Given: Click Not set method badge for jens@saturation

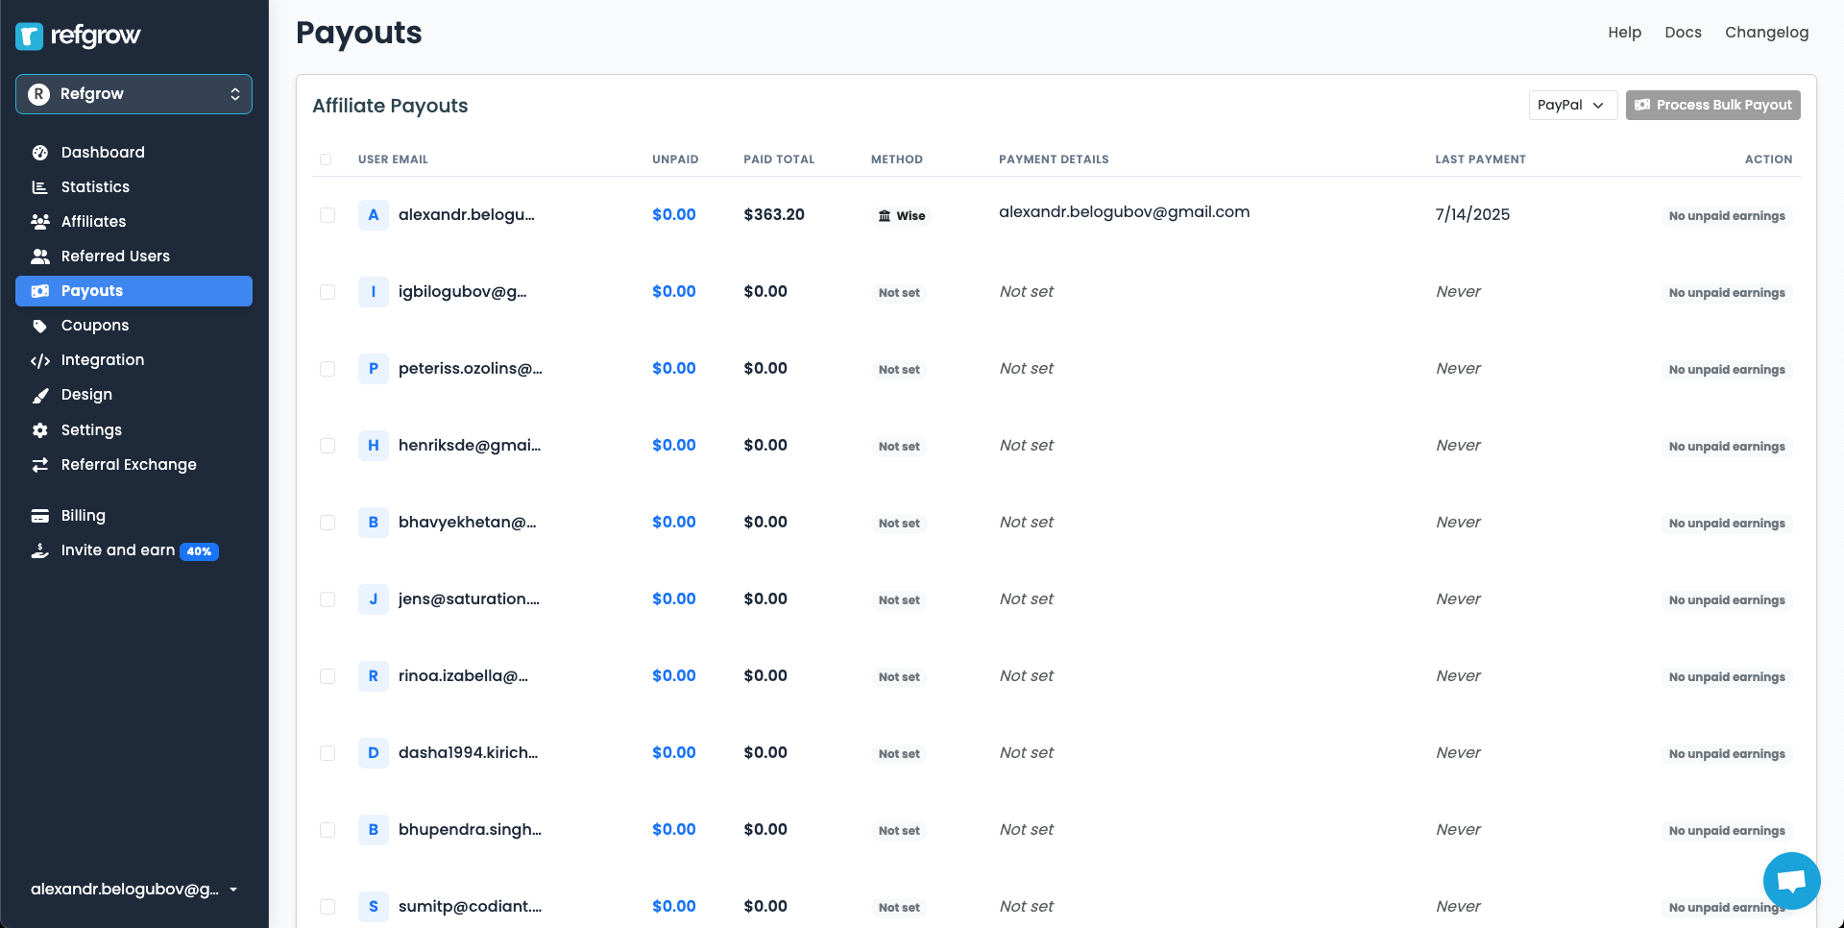Looking at the screenshot, I should [x=899, y=600].
